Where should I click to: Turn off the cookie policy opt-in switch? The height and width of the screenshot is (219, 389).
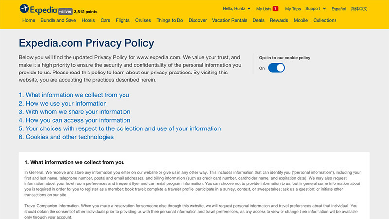277,68
